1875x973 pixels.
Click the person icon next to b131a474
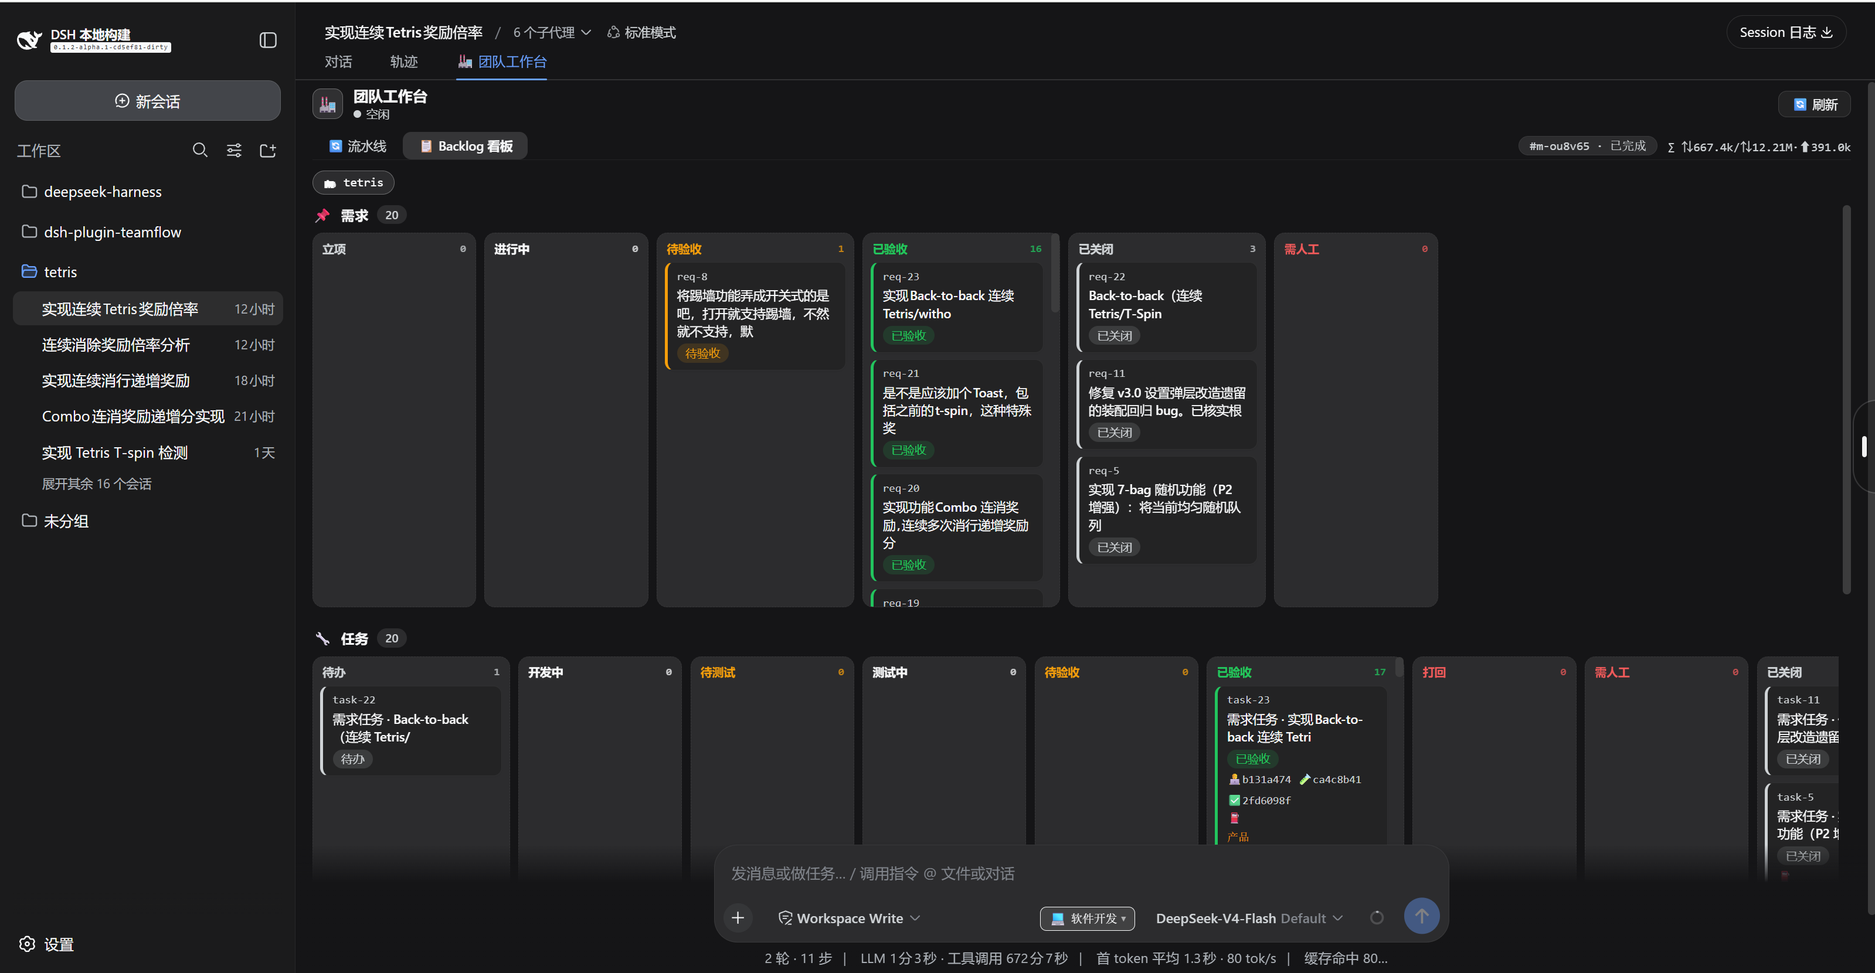pyautogui.click(x=1234, y=780)
